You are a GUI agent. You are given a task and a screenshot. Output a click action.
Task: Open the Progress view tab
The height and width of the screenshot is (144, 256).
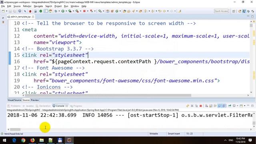[76, 106]
